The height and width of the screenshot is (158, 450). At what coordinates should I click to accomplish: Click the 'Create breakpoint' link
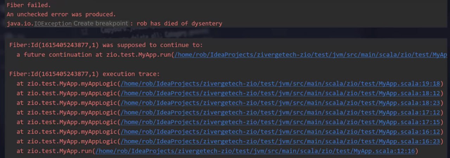coord(101,23)
